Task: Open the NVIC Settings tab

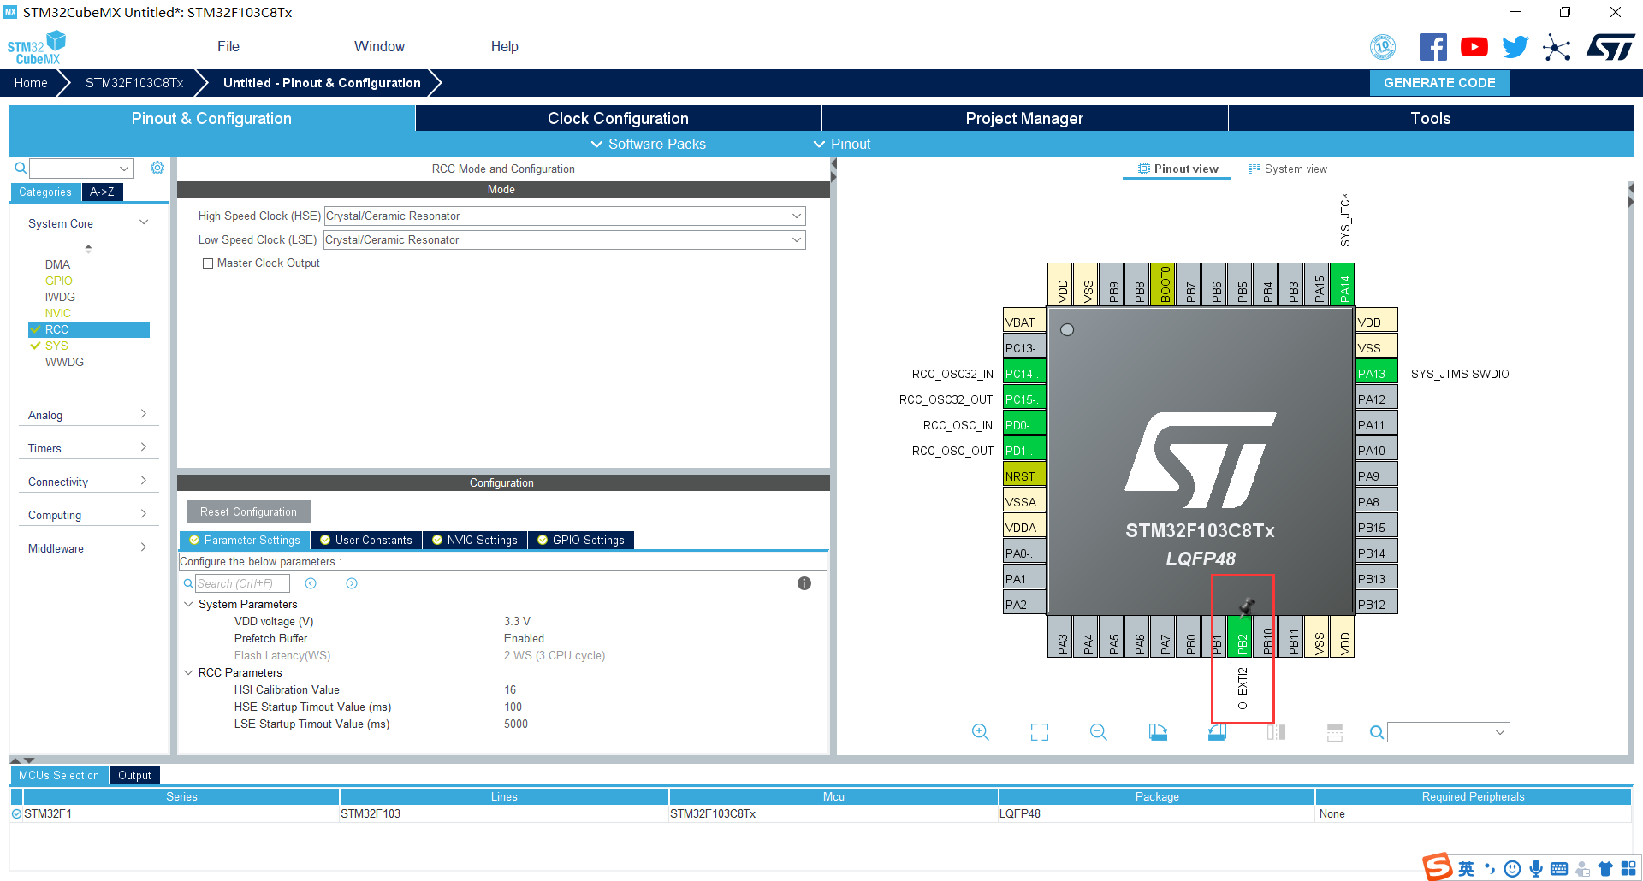Action: pos(475,540)
